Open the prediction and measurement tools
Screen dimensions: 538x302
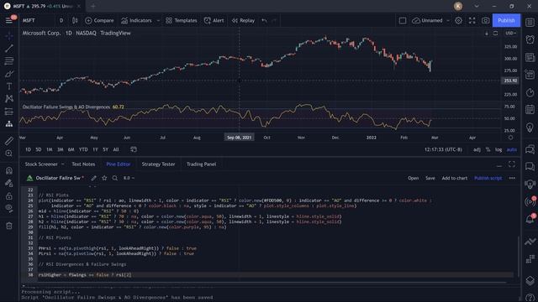(9, 112)
